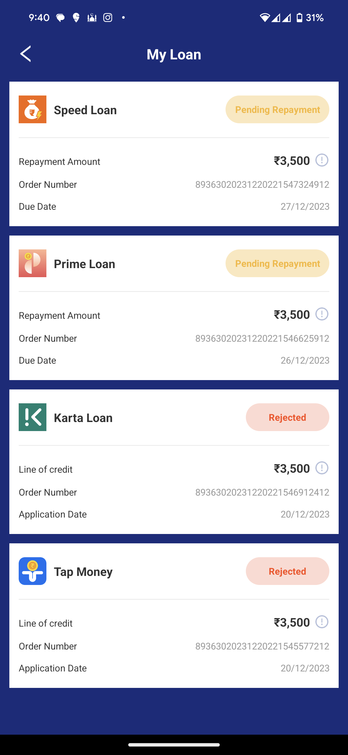Select the Speed Loan order number
Screen dimensions: 348x755
coord(262,185)
